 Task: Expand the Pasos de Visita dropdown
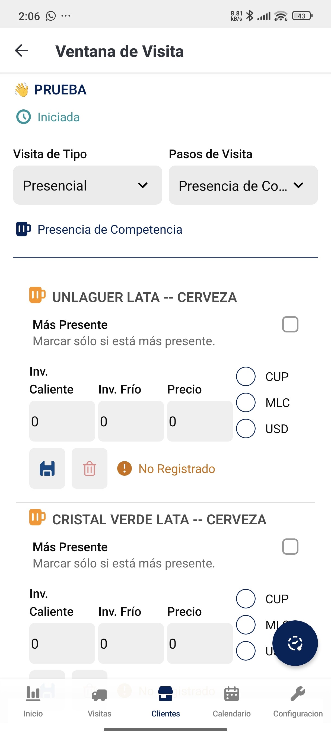point(243,185)
